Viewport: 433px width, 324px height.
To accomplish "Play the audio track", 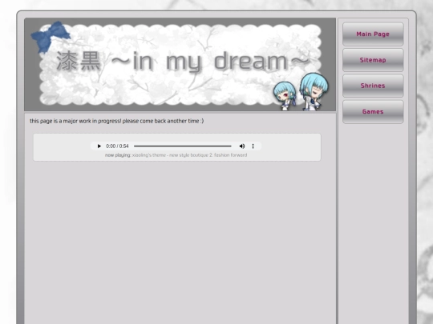I will point(99,146).
